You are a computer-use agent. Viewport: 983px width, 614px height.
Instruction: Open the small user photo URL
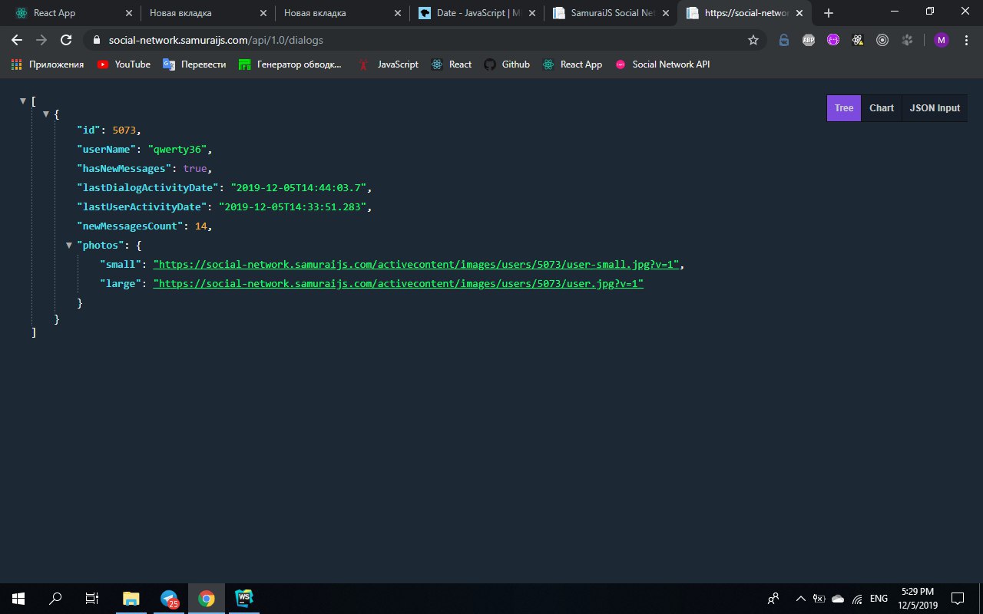click(x=416, y=265)
